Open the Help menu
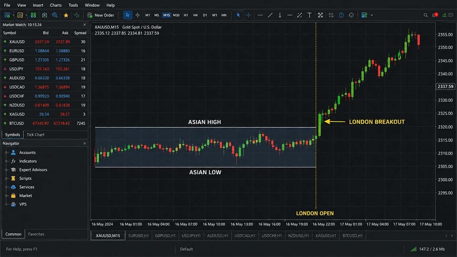Image resolution: width=457 pixels, height=257 pixels. click(111, 5)
